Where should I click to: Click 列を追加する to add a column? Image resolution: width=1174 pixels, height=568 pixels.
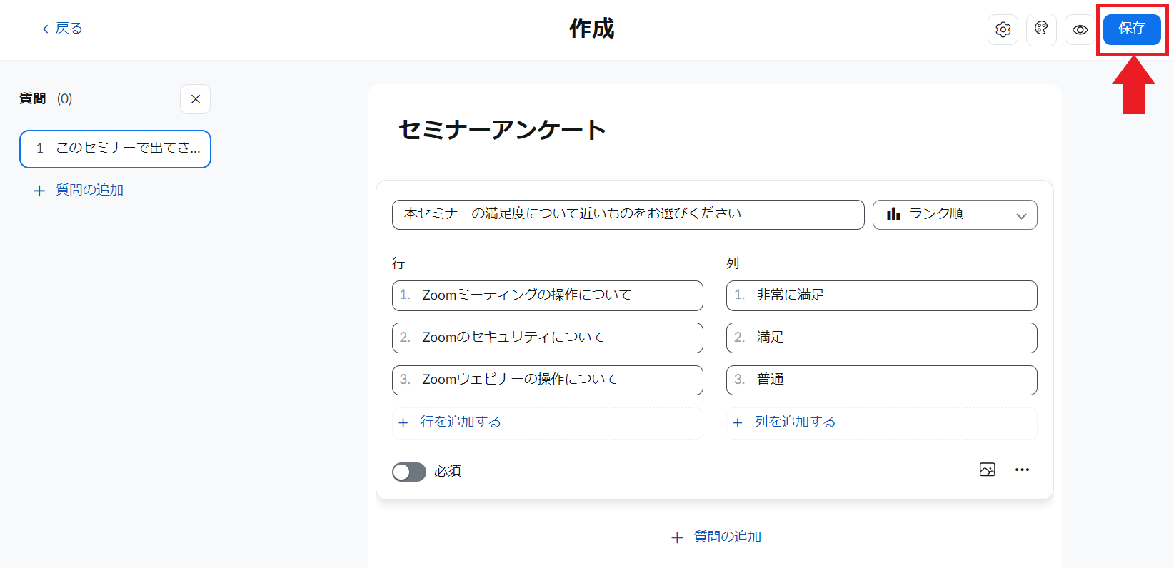881,422
